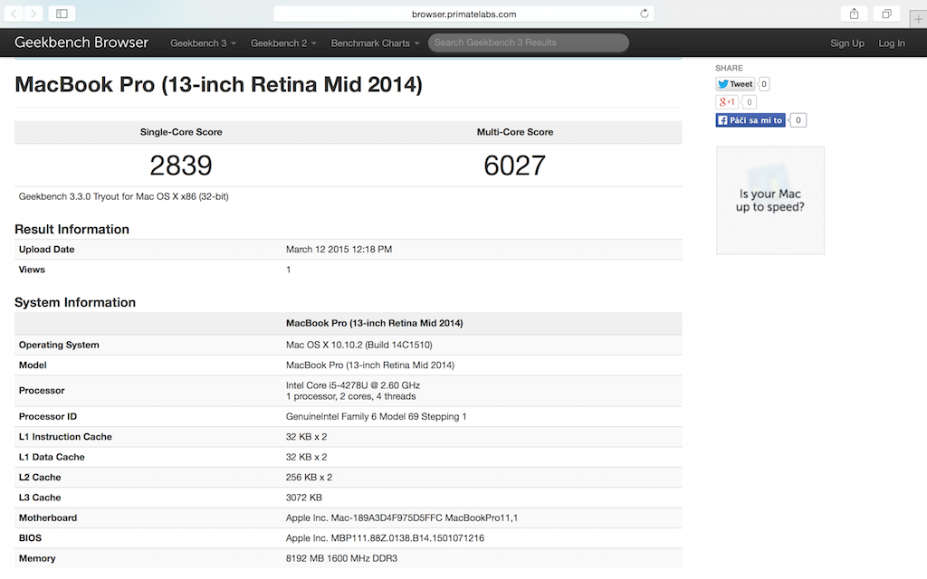Focus the Search Geekbench 3 Results field
This screenshot has width=927, height=579.
pos(529,43)
